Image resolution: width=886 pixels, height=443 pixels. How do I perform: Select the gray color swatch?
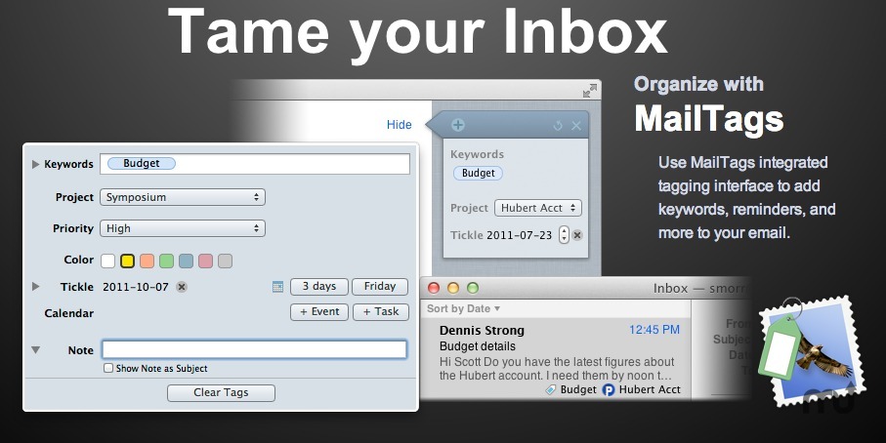(225, 261)
